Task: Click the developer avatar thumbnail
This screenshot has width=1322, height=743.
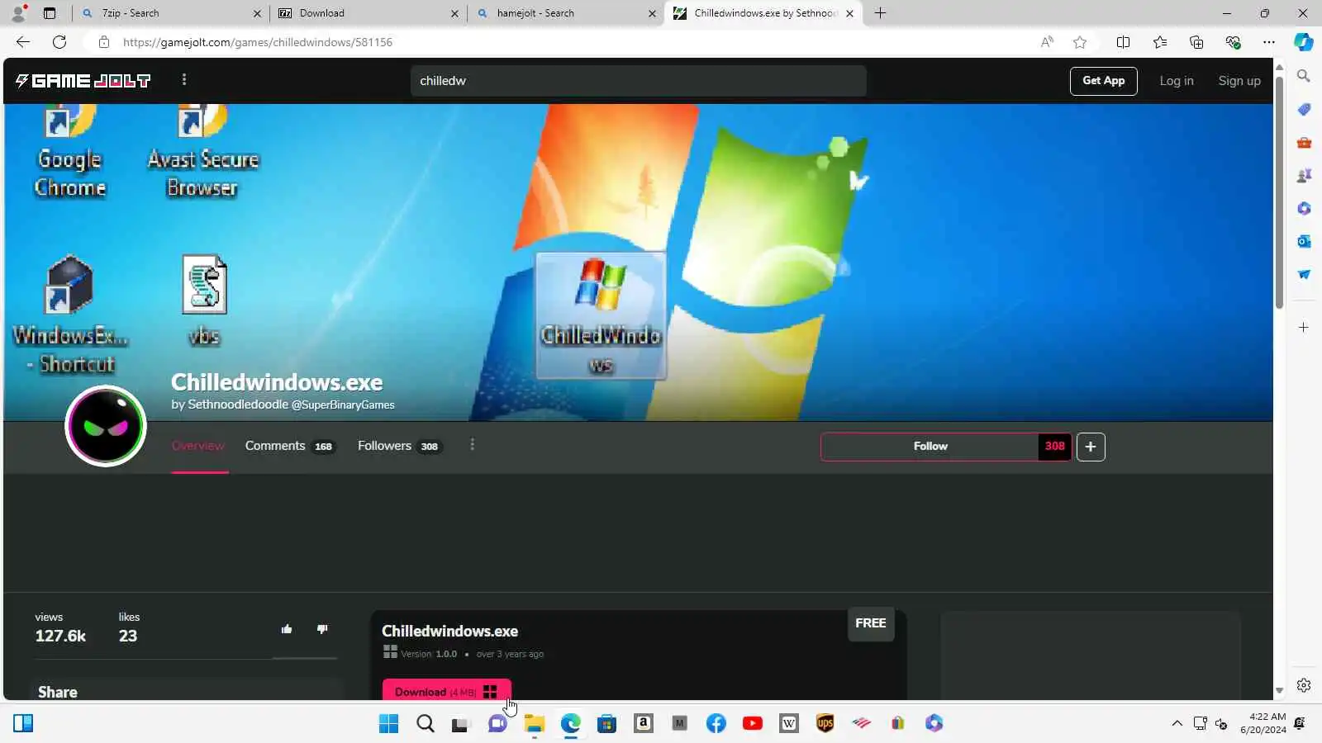Action: (106, 426)
